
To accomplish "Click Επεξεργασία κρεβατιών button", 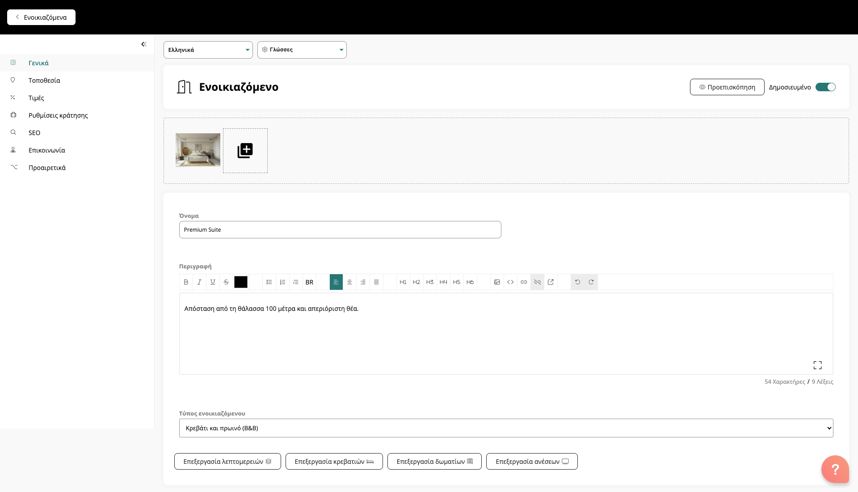I will click(334, 462).
